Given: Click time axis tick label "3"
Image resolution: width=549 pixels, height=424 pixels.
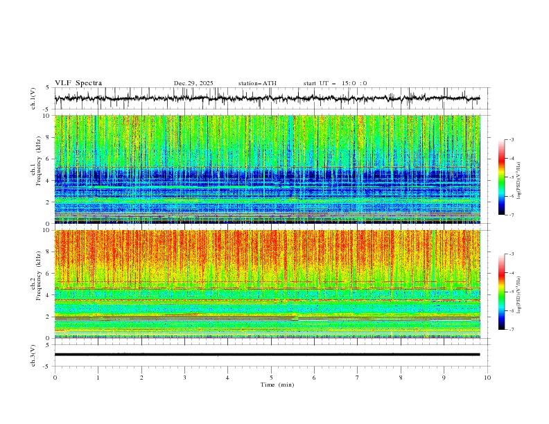Looking at the screenshot, I should [x=184, y=378].
